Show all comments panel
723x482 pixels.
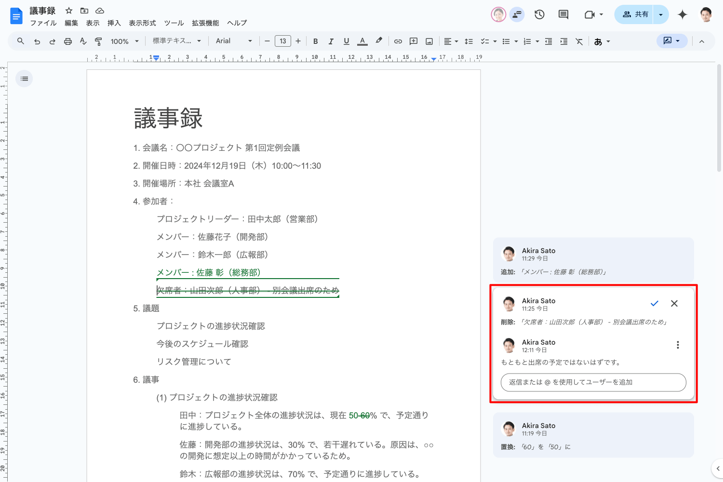coord(563,14)
